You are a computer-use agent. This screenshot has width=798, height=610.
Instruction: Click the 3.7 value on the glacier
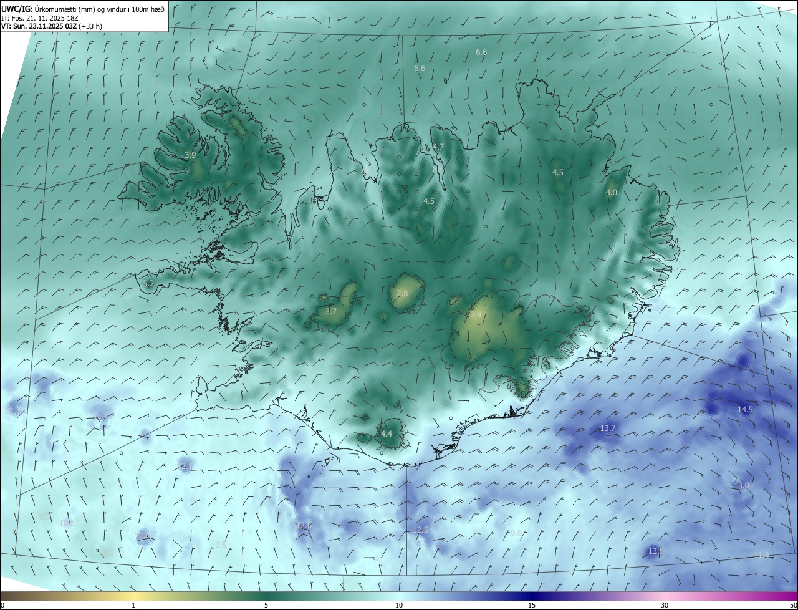(331, 312)
